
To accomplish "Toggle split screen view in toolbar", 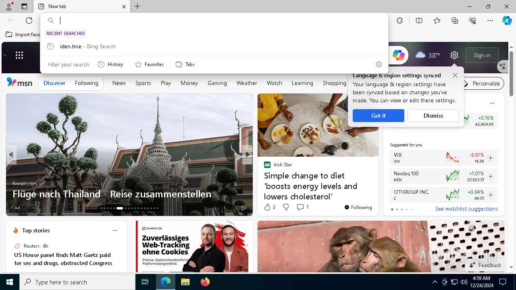I will [419, 21].
